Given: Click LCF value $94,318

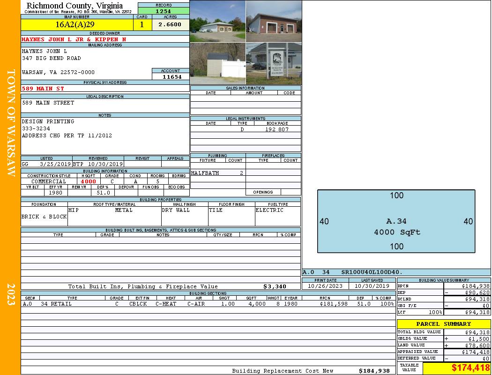Looking at the screenshot, I should click(477, 312).
